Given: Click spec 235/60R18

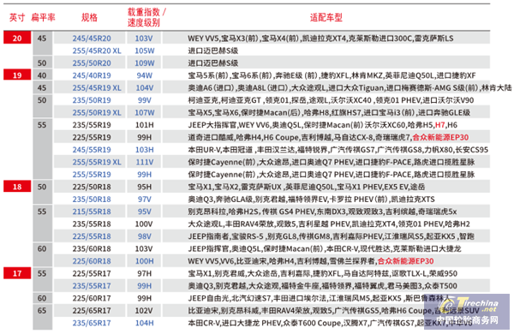Looking at the screenshot, I should pyautogui.click(x=92, y=248).
